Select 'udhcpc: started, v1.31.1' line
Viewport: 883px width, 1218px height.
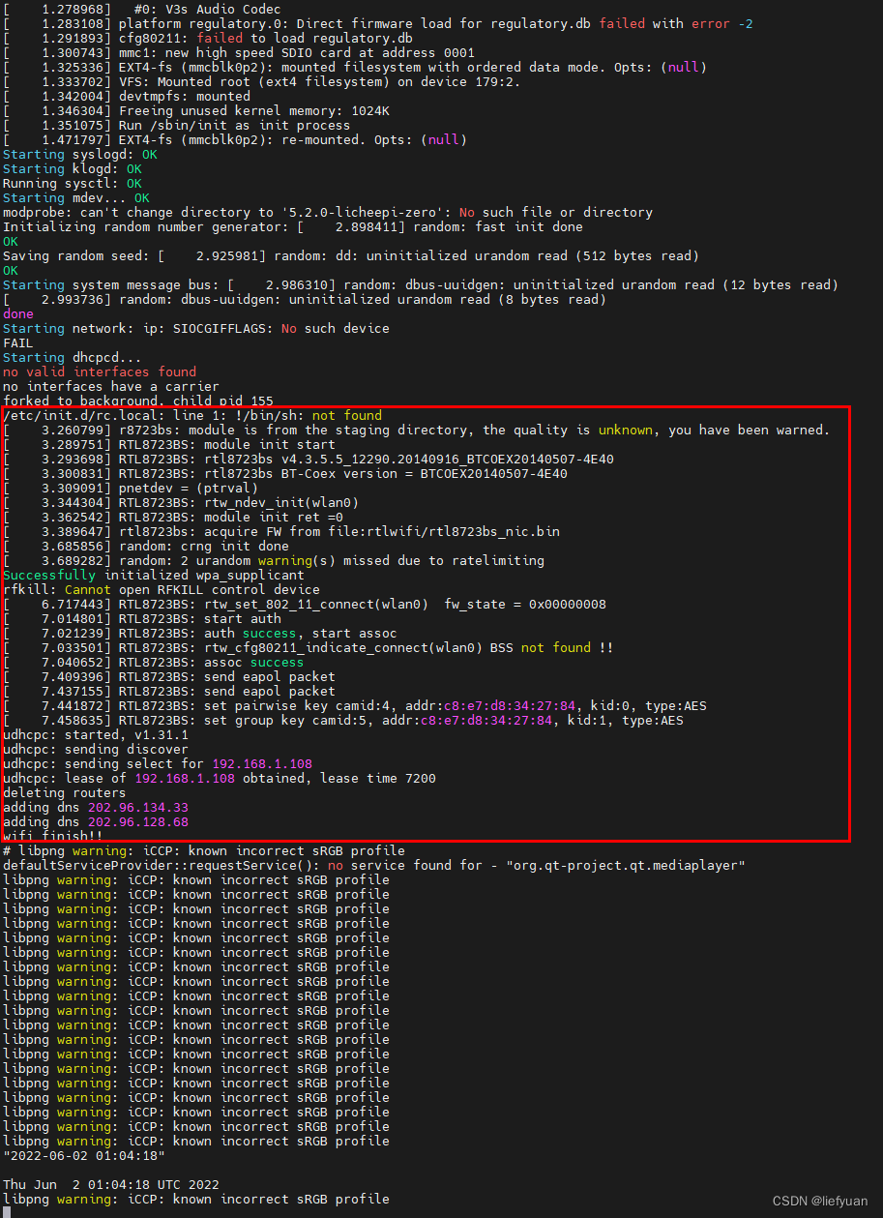coord(96,734)
